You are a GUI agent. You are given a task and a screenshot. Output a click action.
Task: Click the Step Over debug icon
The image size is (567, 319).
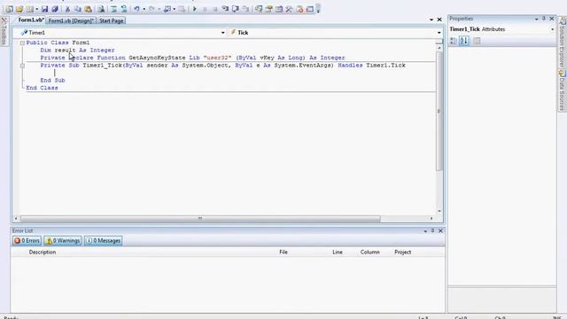236,9
